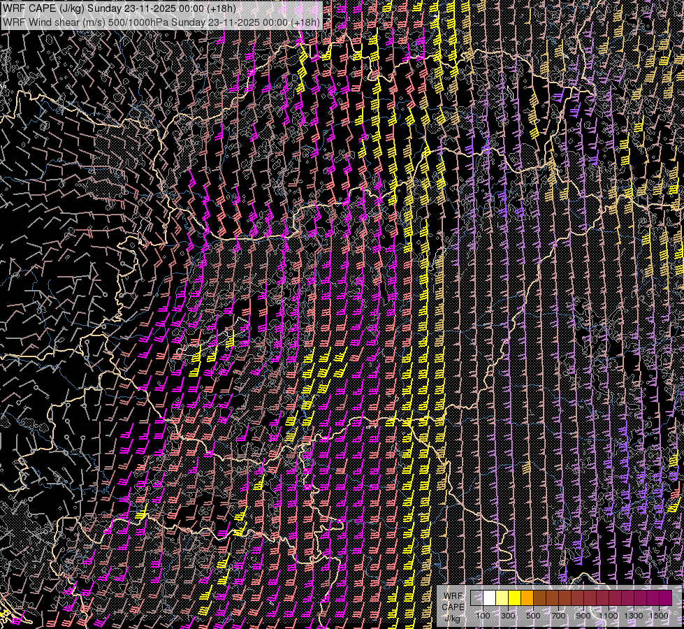Select the 500 legend scale value

coord(533,616)
